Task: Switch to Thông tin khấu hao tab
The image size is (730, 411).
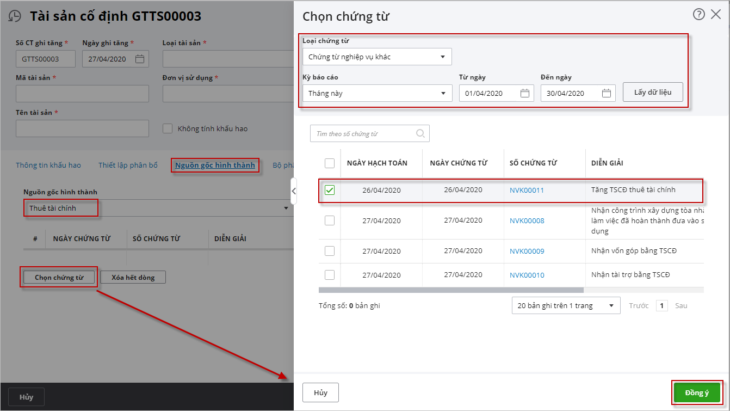Action: [48, 165]
